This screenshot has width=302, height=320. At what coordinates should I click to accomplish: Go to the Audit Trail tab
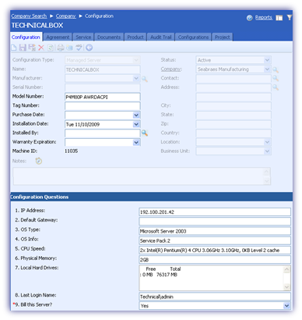(x=161, y=37)
